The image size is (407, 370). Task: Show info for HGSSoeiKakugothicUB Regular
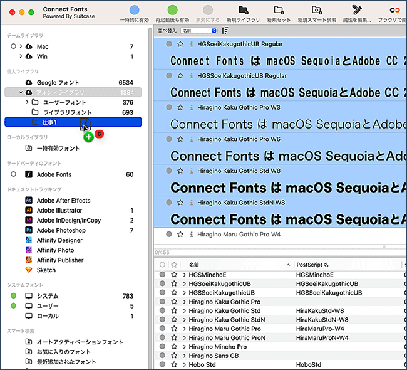192,76
